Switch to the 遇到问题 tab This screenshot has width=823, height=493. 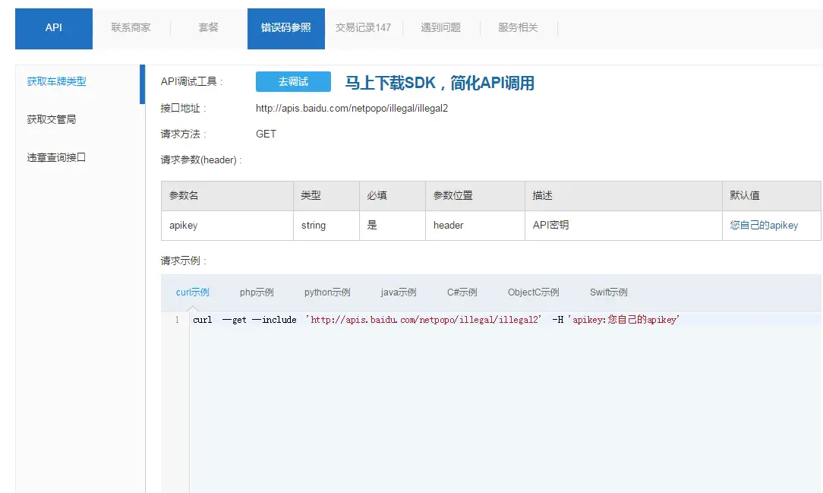pyautogui.click(x=441, y=28)
